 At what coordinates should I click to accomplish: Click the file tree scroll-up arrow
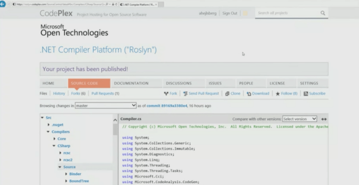pyautogui.click(x=115, y=120)
